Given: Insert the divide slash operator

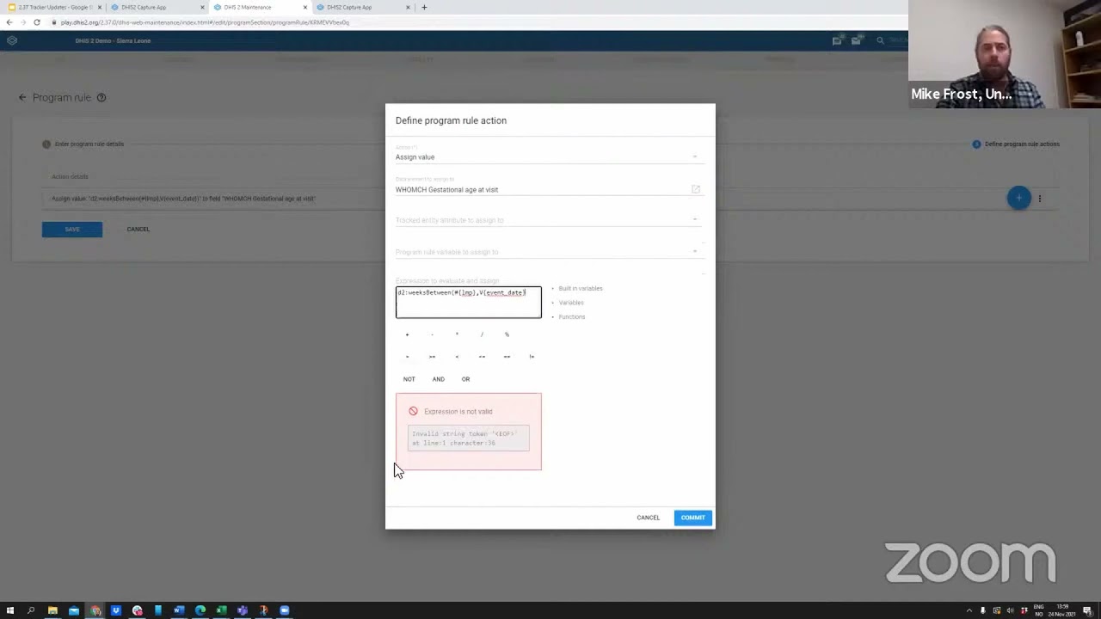Looking at the screenshot, I should pyautogui.click(x=482, y=334).
